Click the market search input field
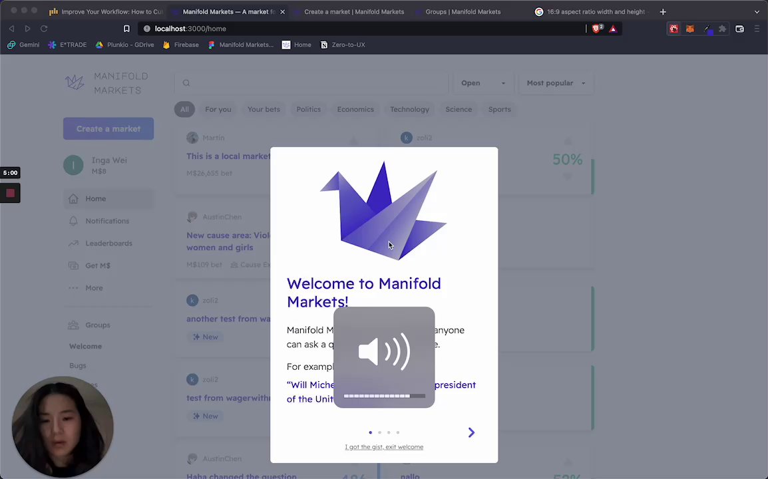Image resolution: width=768 pixels, height=479 pixels. 311,82
